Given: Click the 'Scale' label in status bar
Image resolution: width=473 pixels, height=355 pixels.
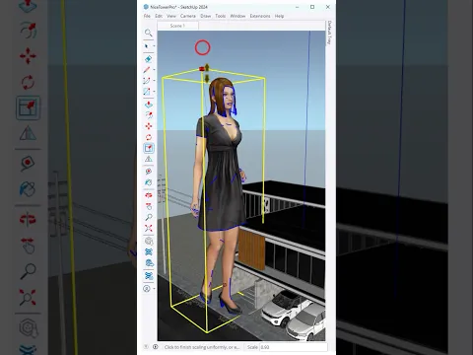Looking at the screenshot, I should pyautogui.click(x=252, y=347).
